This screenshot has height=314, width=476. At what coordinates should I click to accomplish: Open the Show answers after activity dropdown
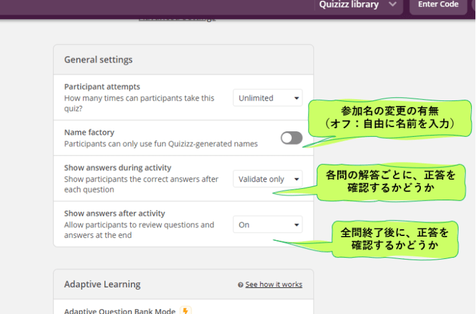(268, 224)
